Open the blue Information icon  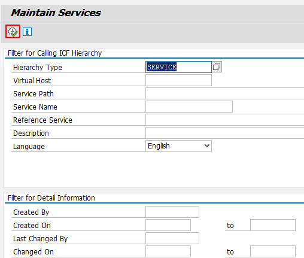(27, 32)
